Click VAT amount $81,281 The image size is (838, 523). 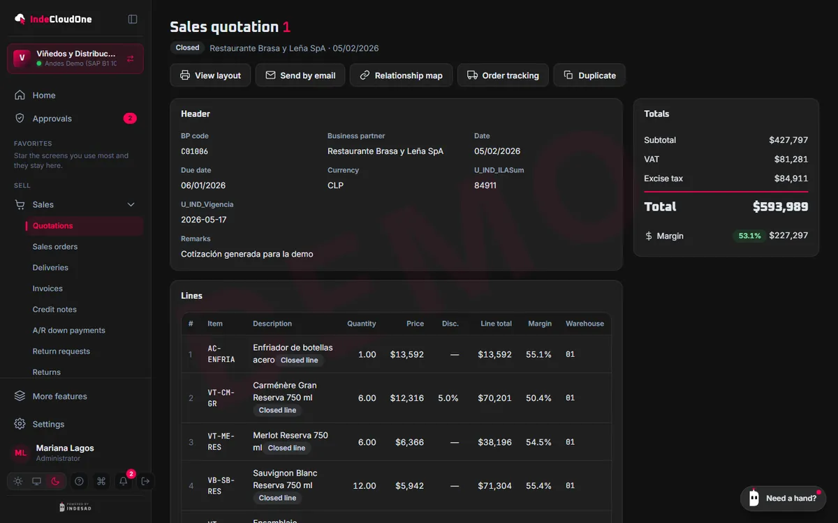tap(791, 160)
